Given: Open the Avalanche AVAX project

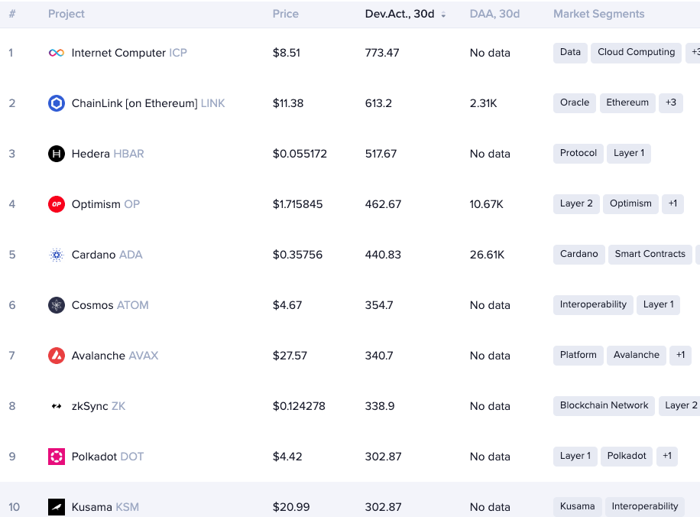Looking at the screenshot, I should point(115,356).
